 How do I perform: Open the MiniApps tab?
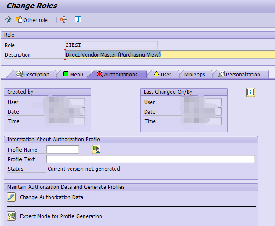tap(195, 74)
